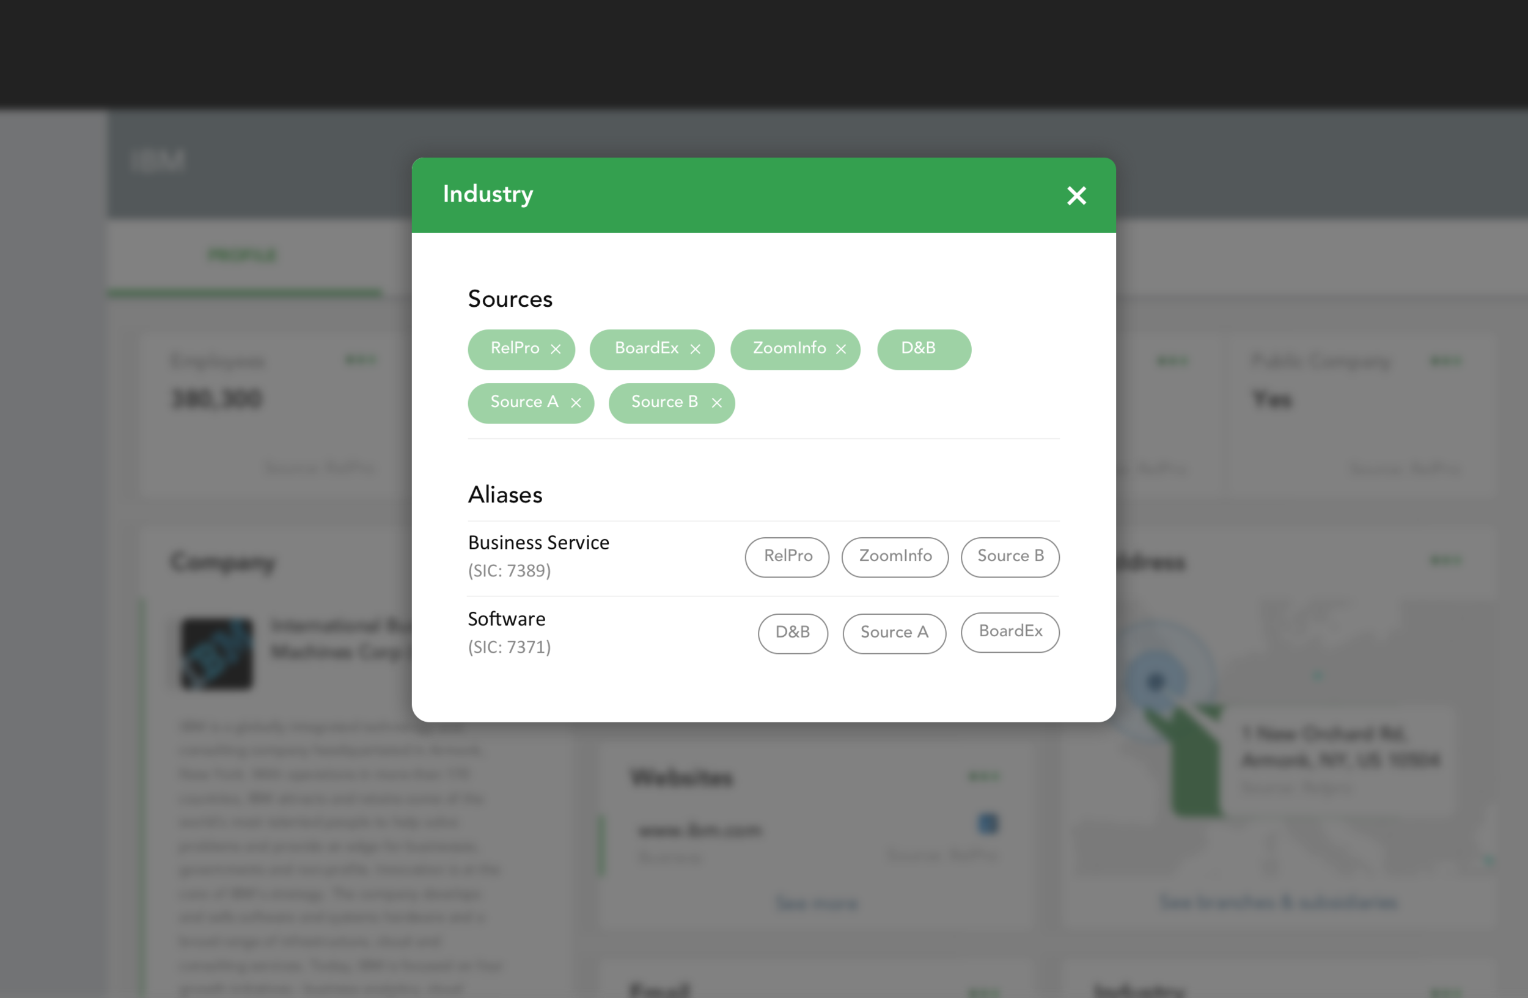The width and height of the screenshot is (1528, 998).
Task: Select the D&B source chip
Action: point(924,349)
